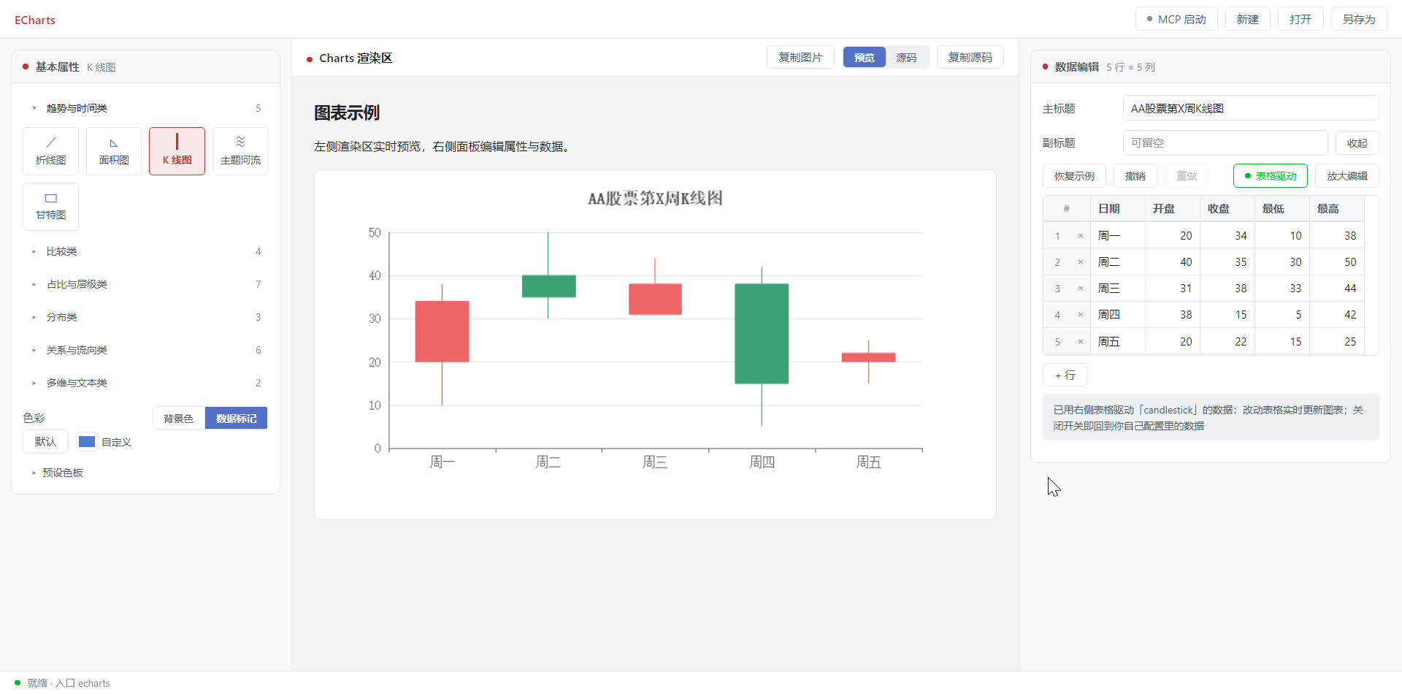
Task: Click the 放大编辑 button
Action: [1347, 176]
